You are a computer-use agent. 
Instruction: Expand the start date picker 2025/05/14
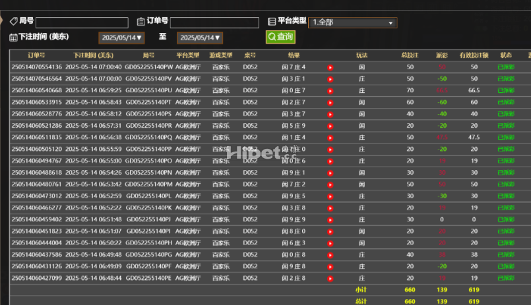tap(121, 38)
